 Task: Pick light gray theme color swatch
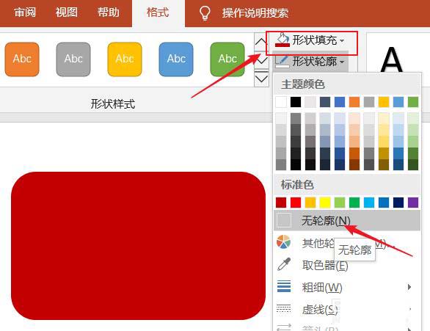[310, 102]
